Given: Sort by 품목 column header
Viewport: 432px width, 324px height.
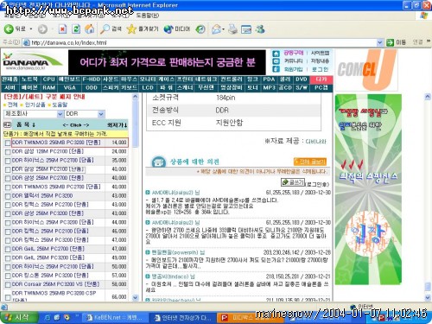Looking at the screenshot, I should [x=26, y=124].
